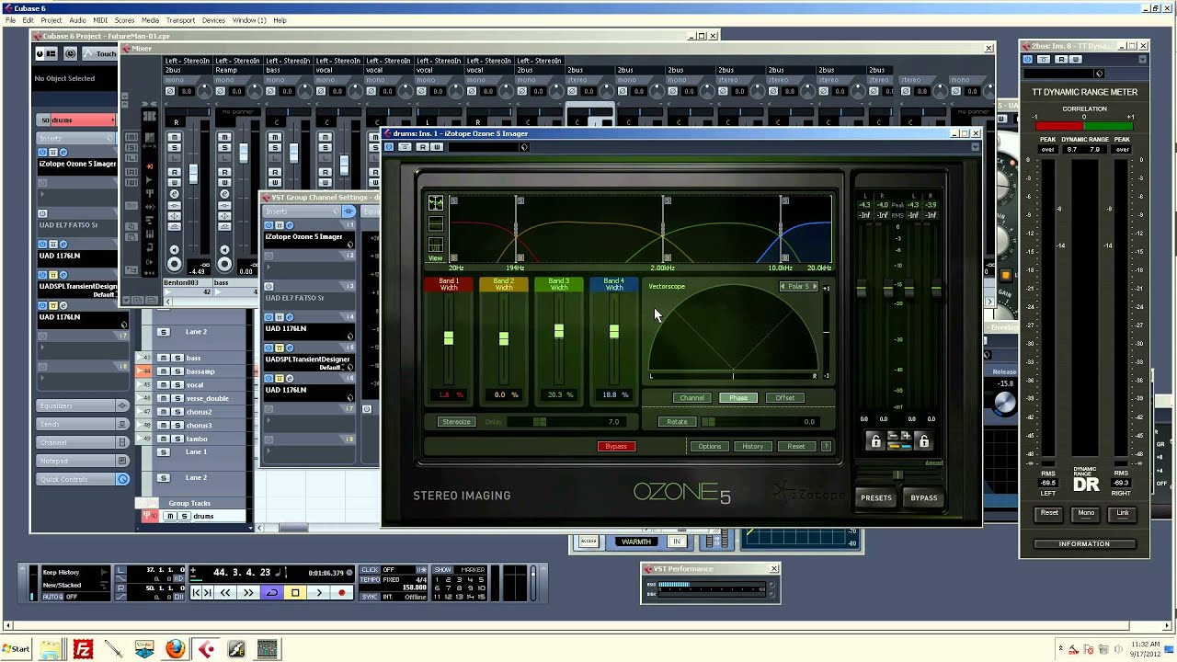Toggle the metronome CLICK in transport
The height and width of the screenshot is (662, 1177).
(x=371, y=570)
